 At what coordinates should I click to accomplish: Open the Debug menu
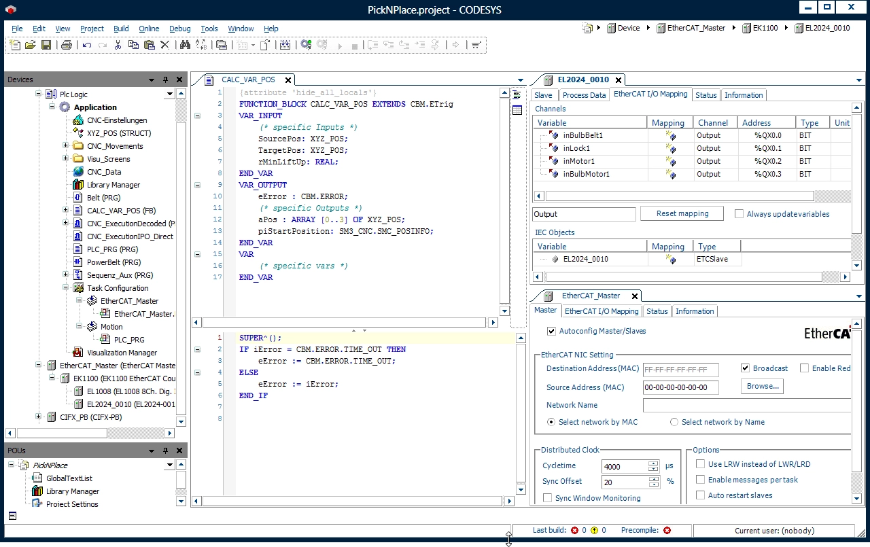point(179,29)
